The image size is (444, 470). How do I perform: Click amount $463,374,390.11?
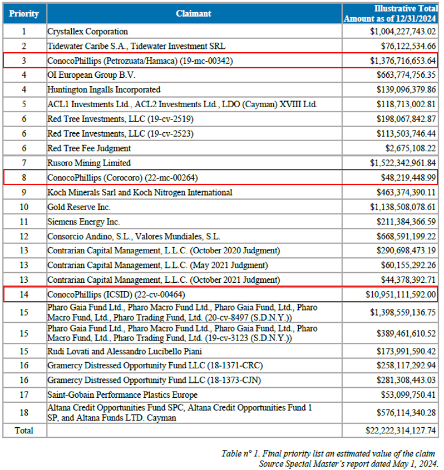tap(406, 192)
